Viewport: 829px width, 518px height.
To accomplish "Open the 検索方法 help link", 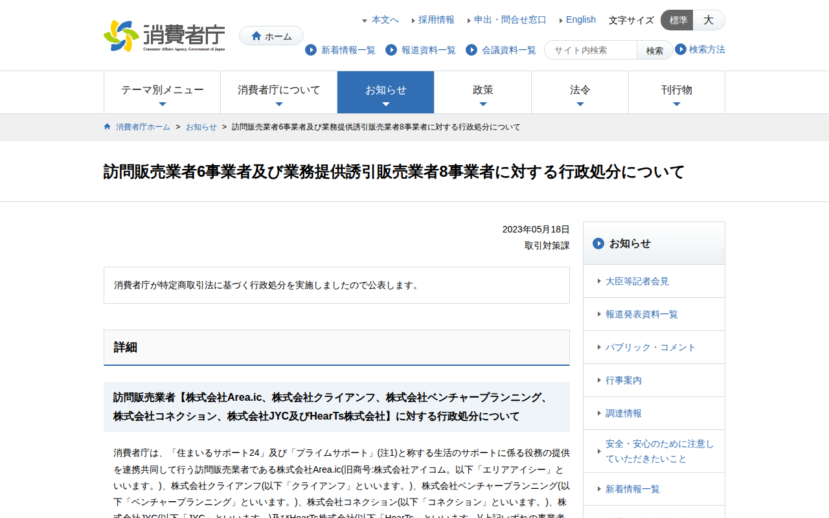I will pos(707,49).
